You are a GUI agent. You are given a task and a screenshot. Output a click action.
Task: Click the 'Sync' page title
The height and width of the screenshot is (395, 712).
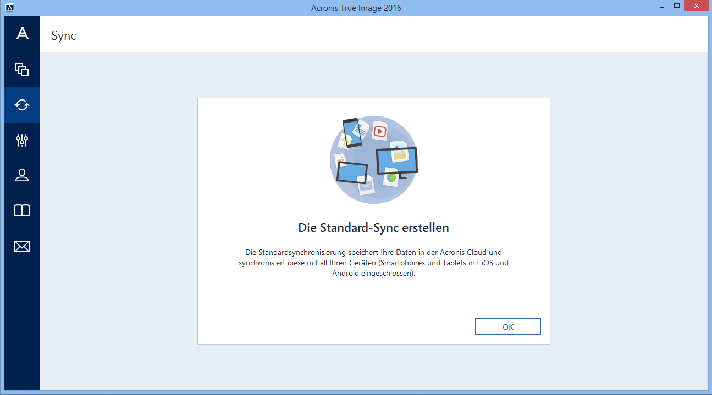click(x=63, y=36)
